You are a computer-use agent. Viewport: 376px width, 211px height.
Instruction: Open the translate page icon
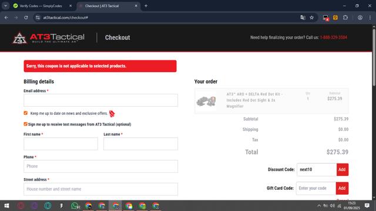click(x=303, y=18)
